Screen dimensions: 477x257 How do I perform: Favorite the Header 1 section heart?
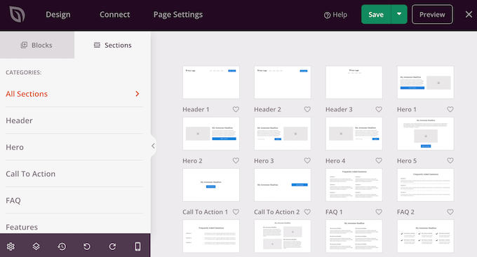coord(236,109)
